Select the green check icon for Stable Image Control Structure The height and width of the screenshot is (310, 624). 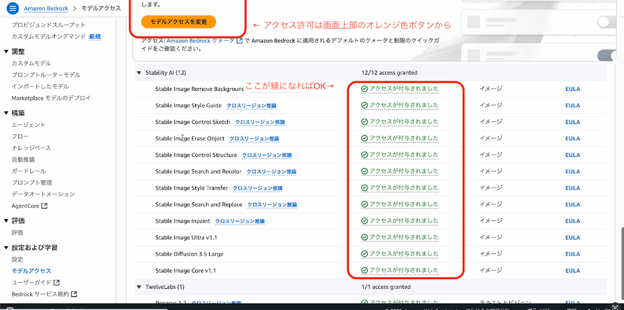click(x=364, y=155)
